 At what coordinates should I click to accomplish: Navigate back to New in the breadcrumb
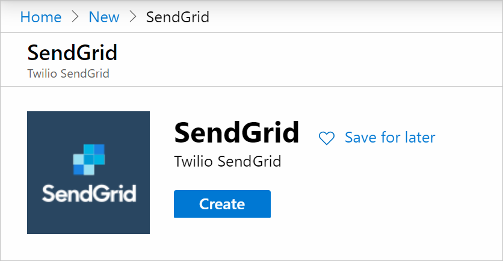click(x=104, y=17)
